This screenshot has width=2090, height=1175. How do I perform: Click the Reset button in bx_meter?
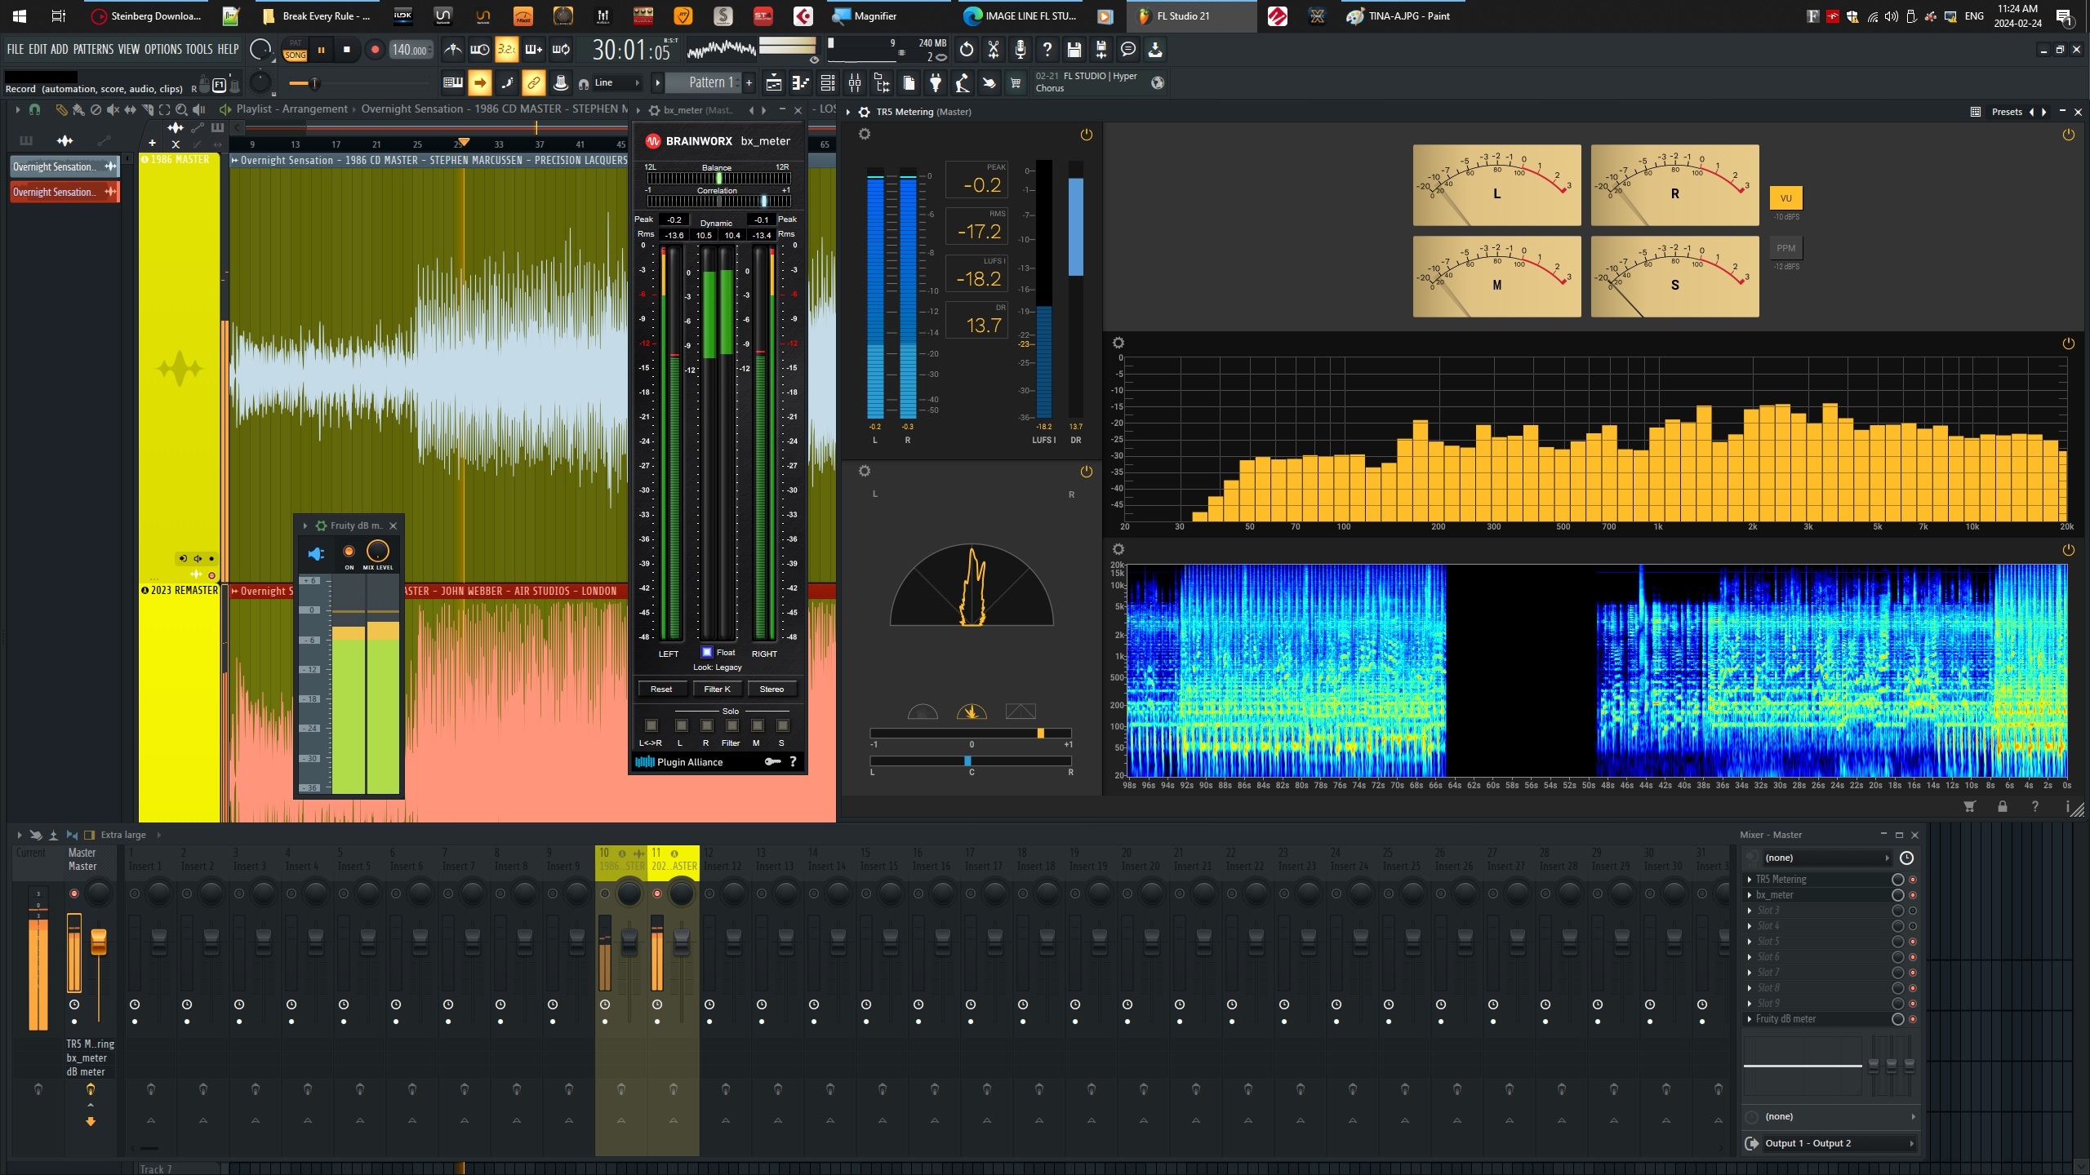click(661, 689)
